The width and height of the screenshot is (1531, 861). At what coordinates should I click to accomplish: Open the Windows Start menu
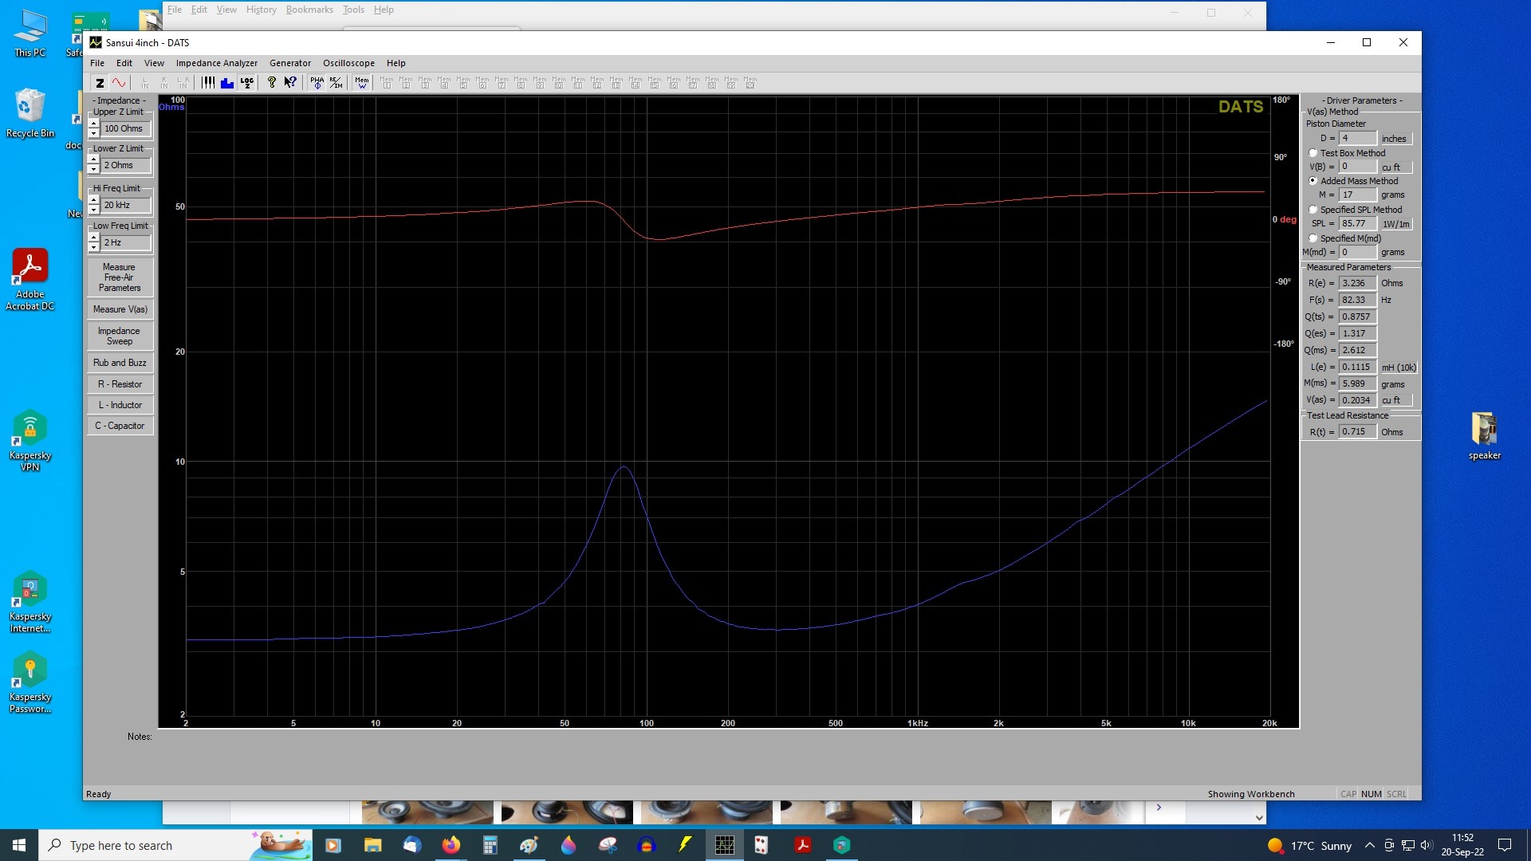pos(19,845)
